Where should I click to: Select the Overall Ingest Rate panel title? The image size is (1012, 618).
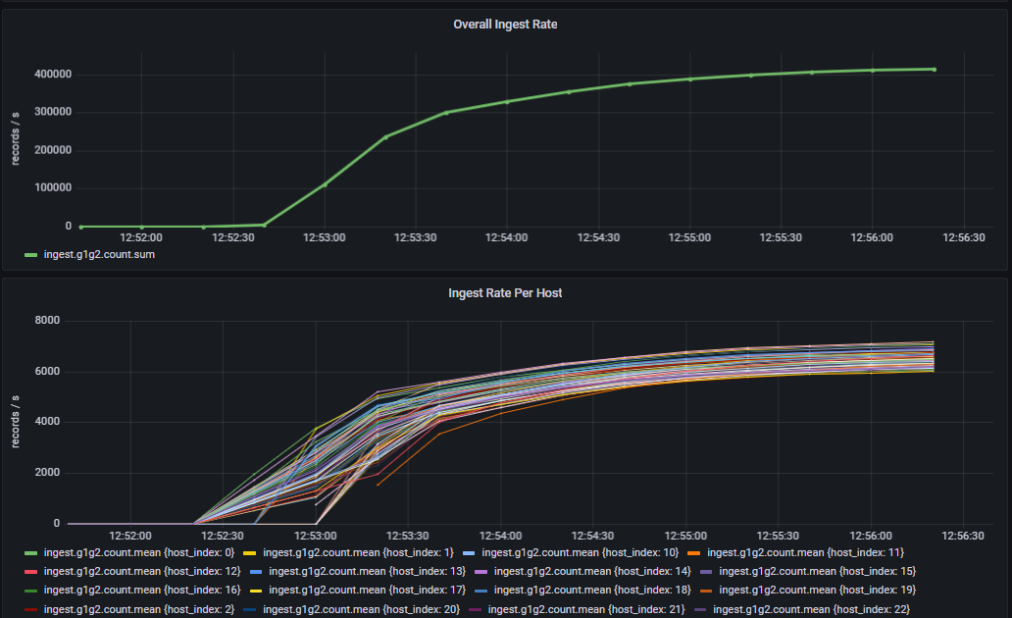click(x=505, y=24)
